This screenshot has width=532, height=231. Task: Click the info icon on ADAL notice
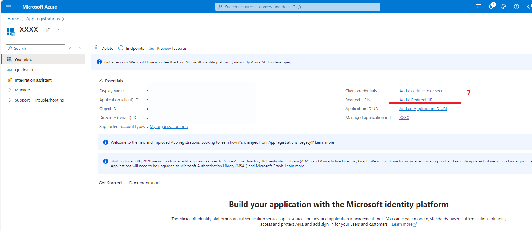click(106, 161)
